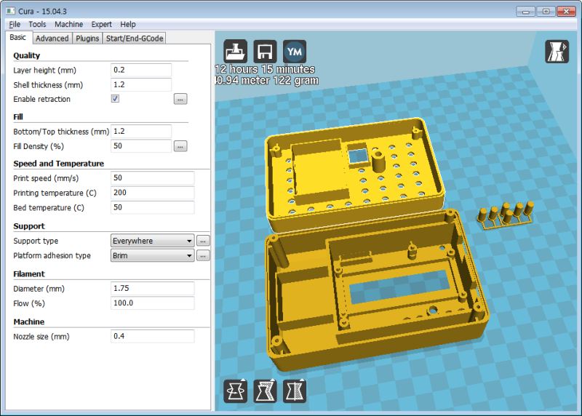Image resolution: width=582 pixels, height=416 pixels.
Task: Switch to the Plugins tab
Action: point(87,39)
